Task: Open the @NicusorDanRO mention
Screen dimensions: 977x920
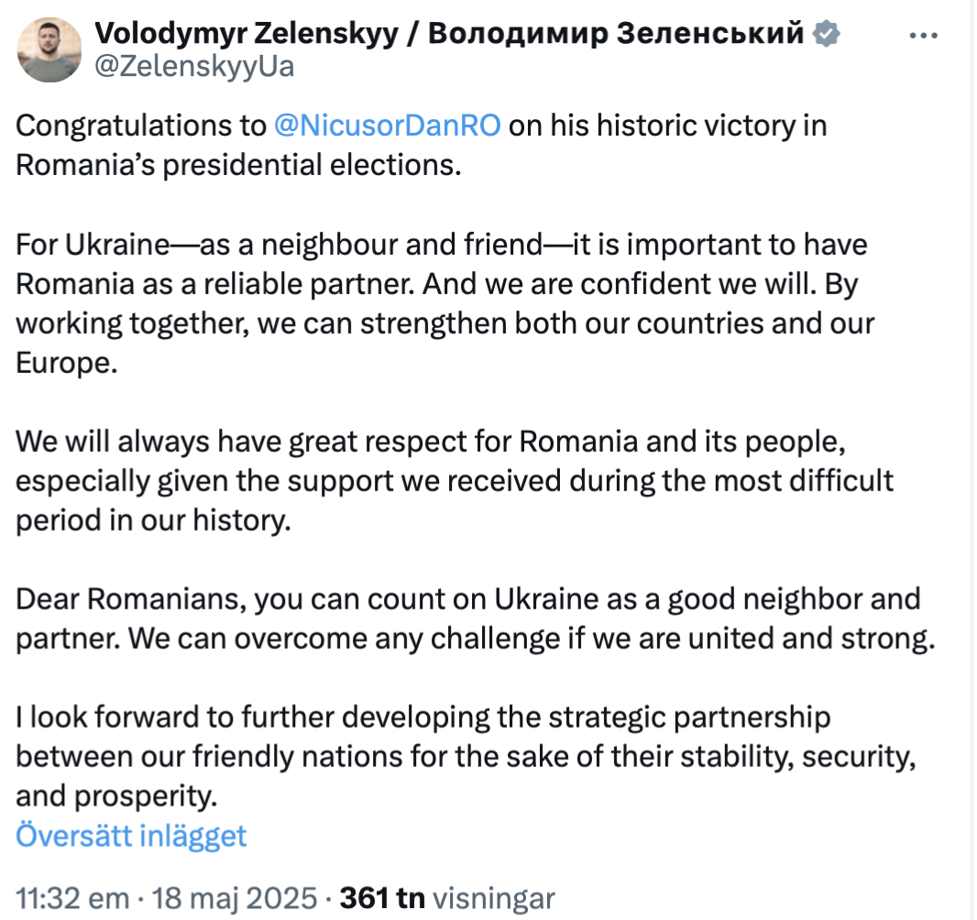Action: coord(387,126)
